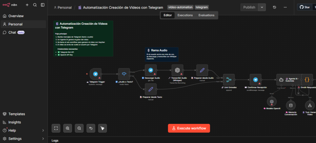Select the Preparar desde Texto node

[x=151, y=89]
